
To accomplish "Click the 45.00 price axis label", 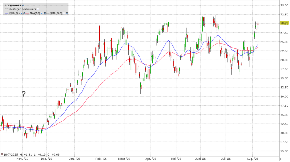I will tap(284, 115).
